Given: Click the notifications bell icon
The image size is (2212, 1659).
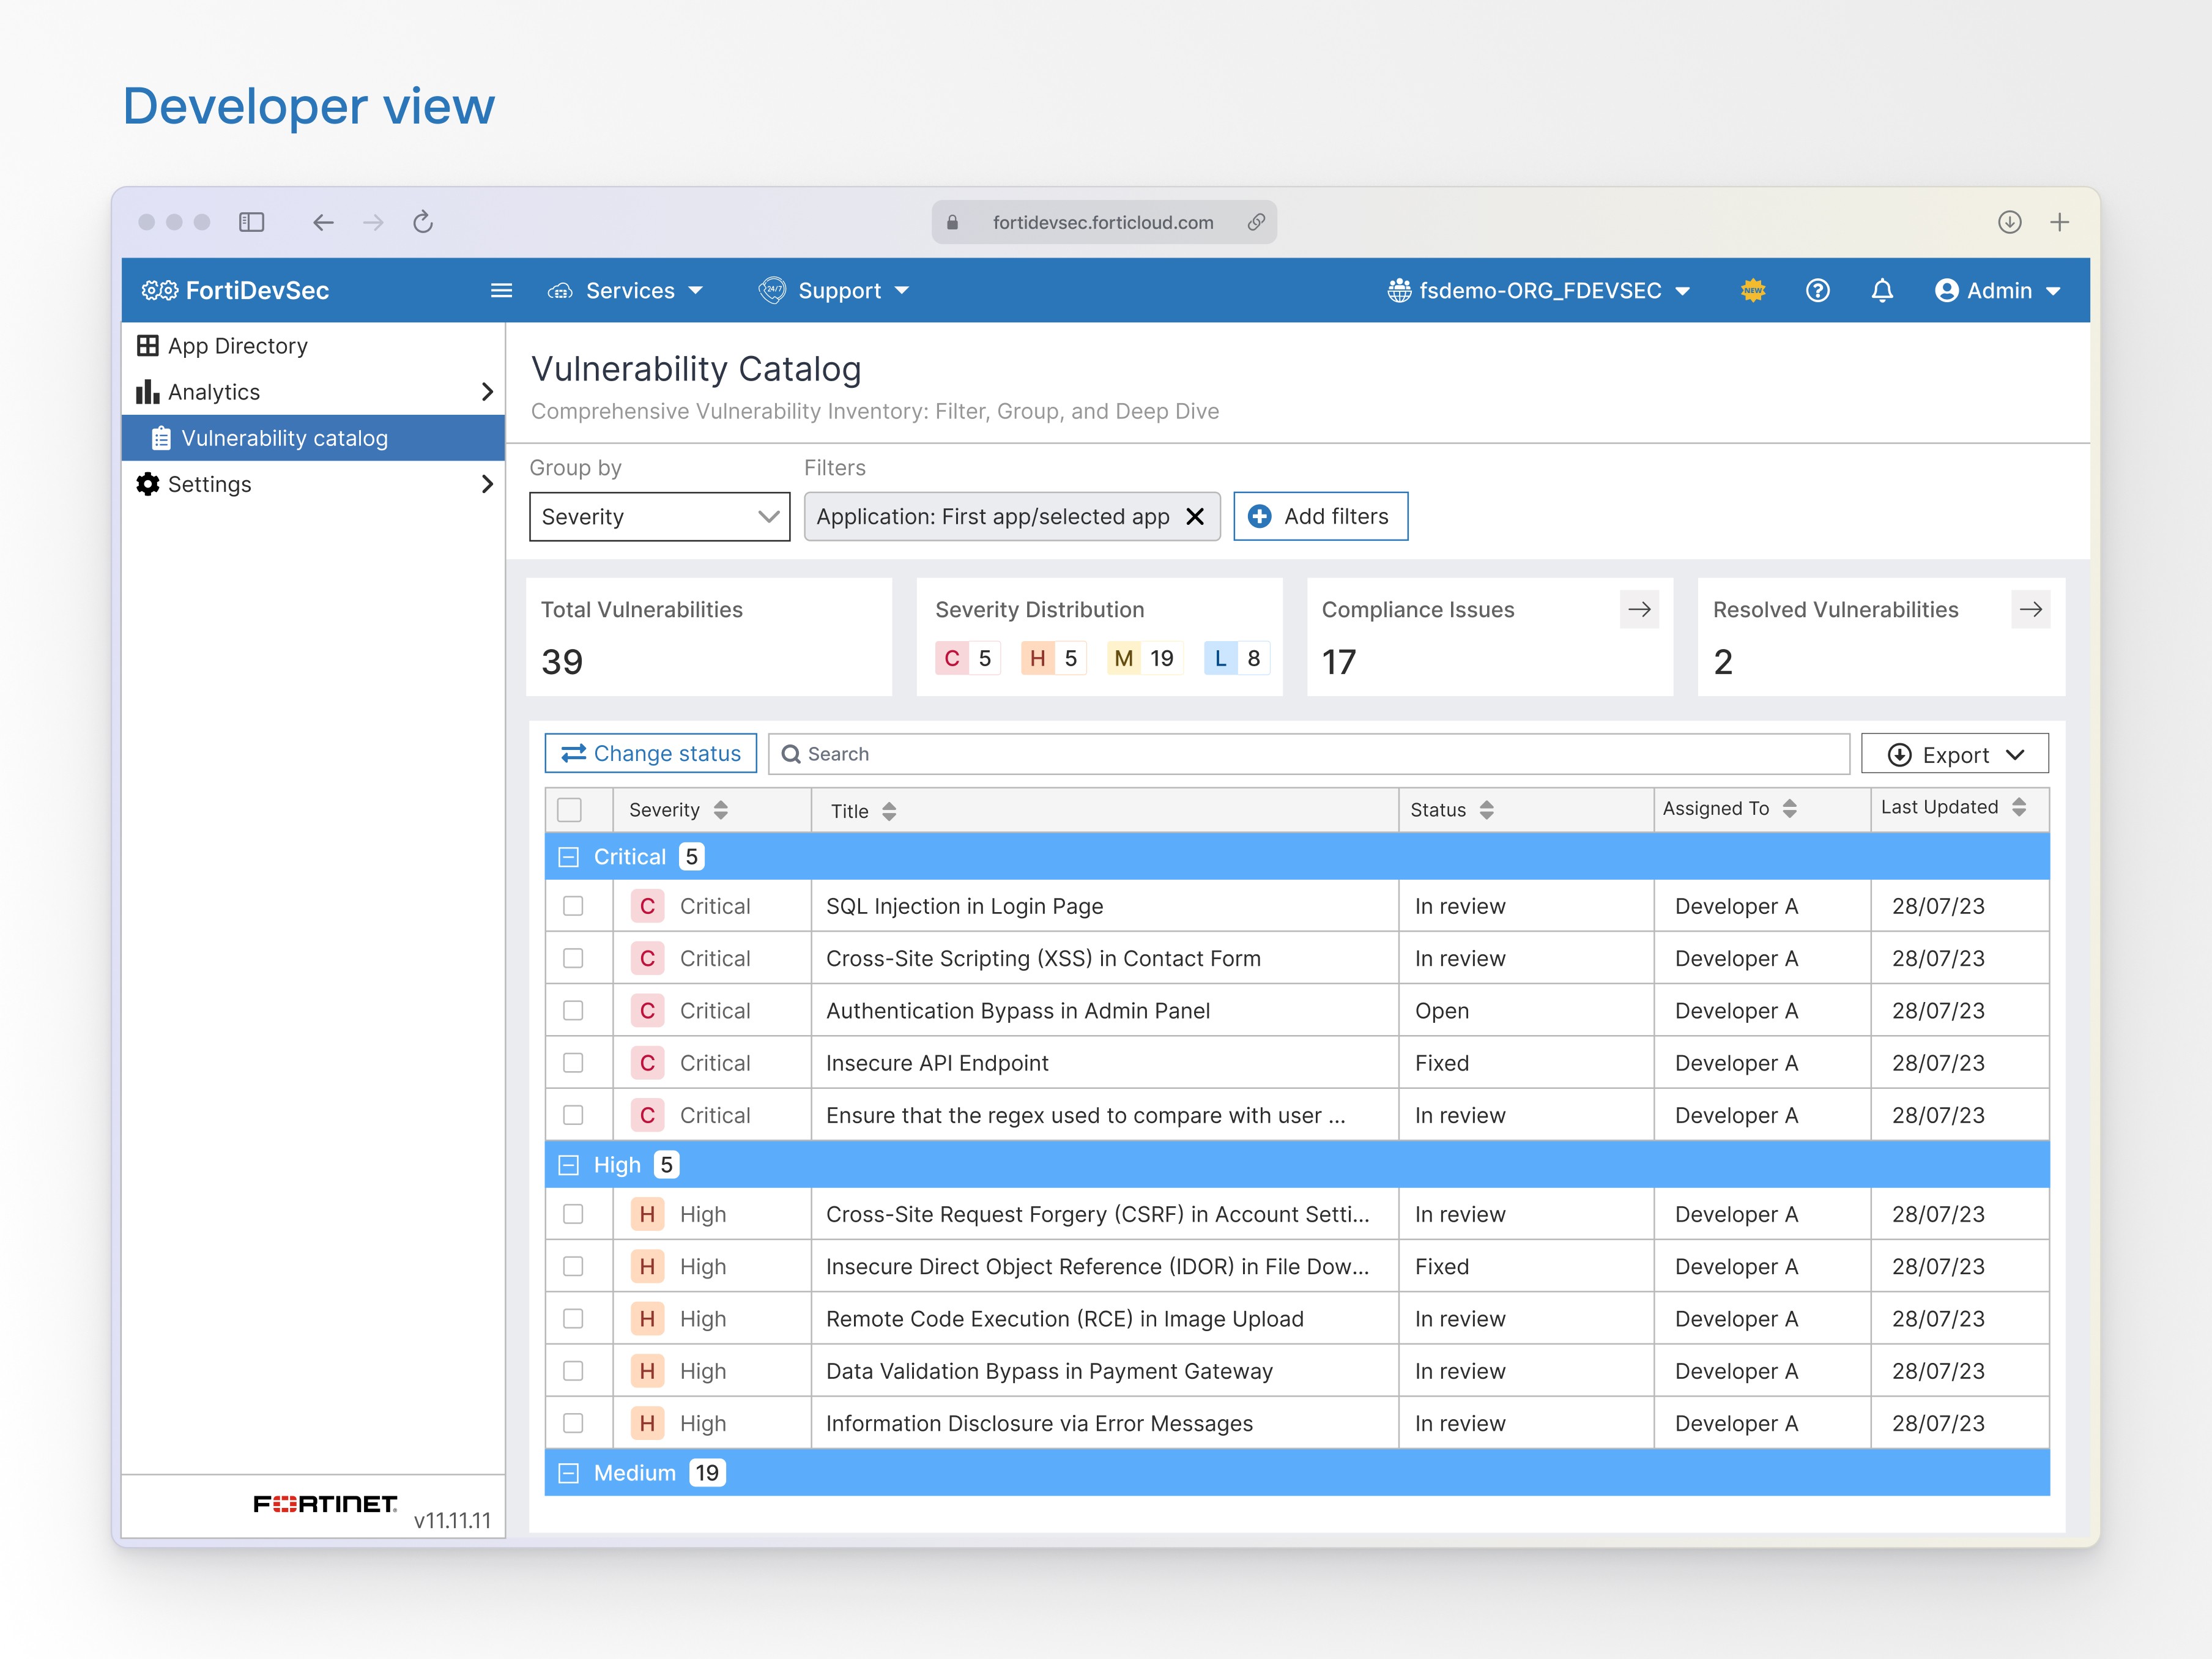Looking at the screenshot, I should tap(1882, 290).
